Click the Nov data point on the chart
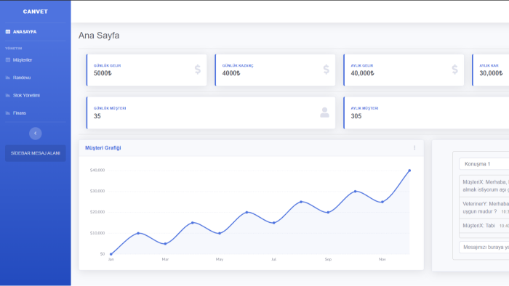Image resolution: width=509 pixels, height=286 pixels. point(382,202)
